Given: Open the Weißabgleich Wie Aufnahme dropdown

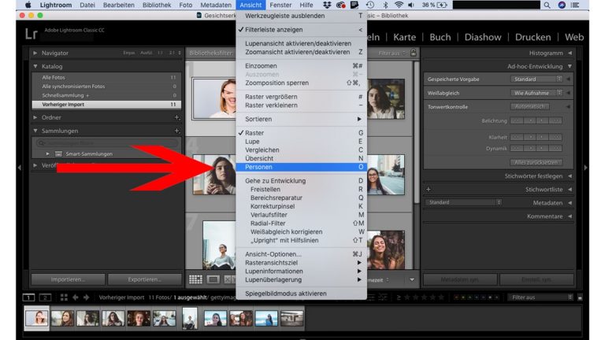Looking at the screenshot, I should coord(538,93).
